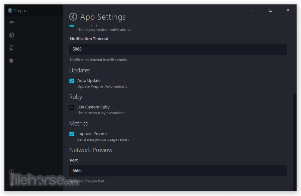Click 'Notification timeout in milliseconds' hint
Viewport: 301px width, 196px height.
[98, 60]
